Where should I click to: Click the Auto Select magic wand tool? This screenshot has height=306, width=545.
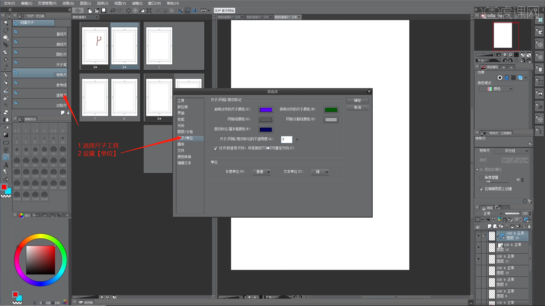tap(6, 60)
